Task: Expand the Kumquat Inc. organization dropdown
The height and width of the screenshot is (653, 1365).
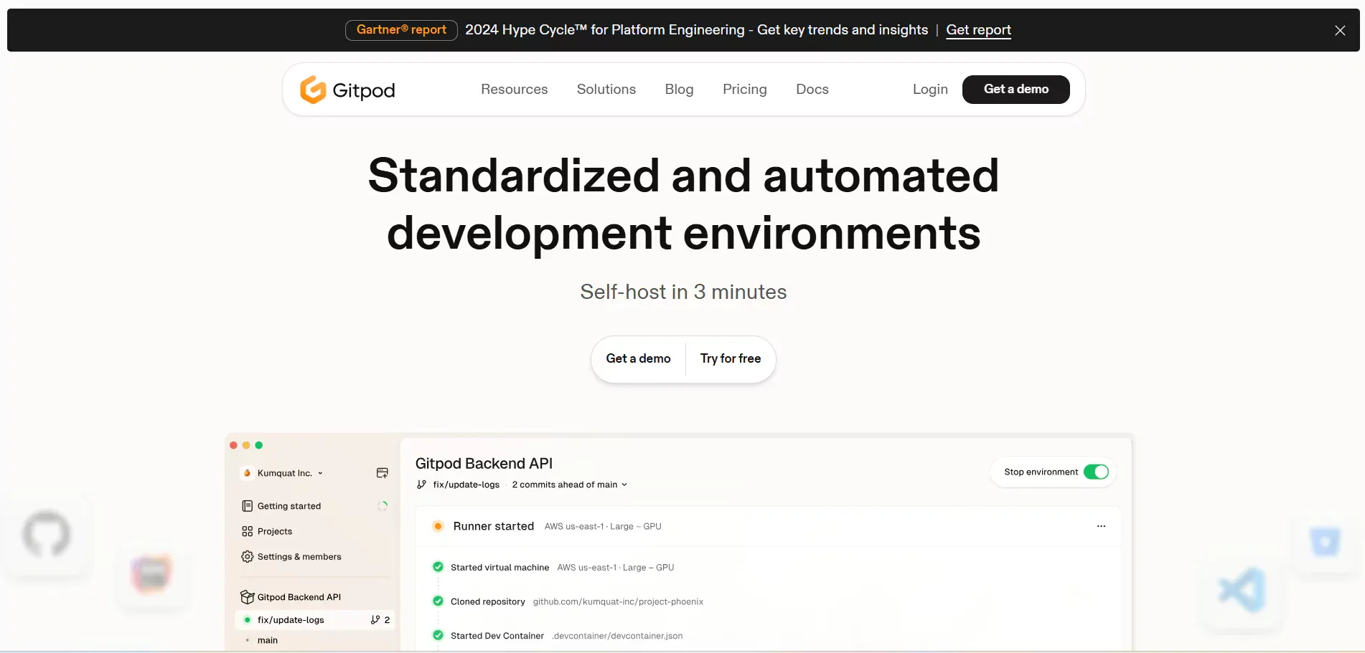Action: pyautogui.click(x=285, y=473)
